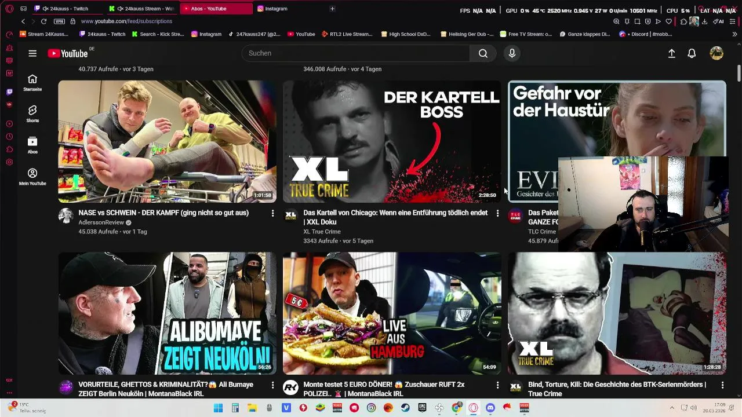
Task: Click the page vertical scrollbar thumb
Action: (739, 74)
